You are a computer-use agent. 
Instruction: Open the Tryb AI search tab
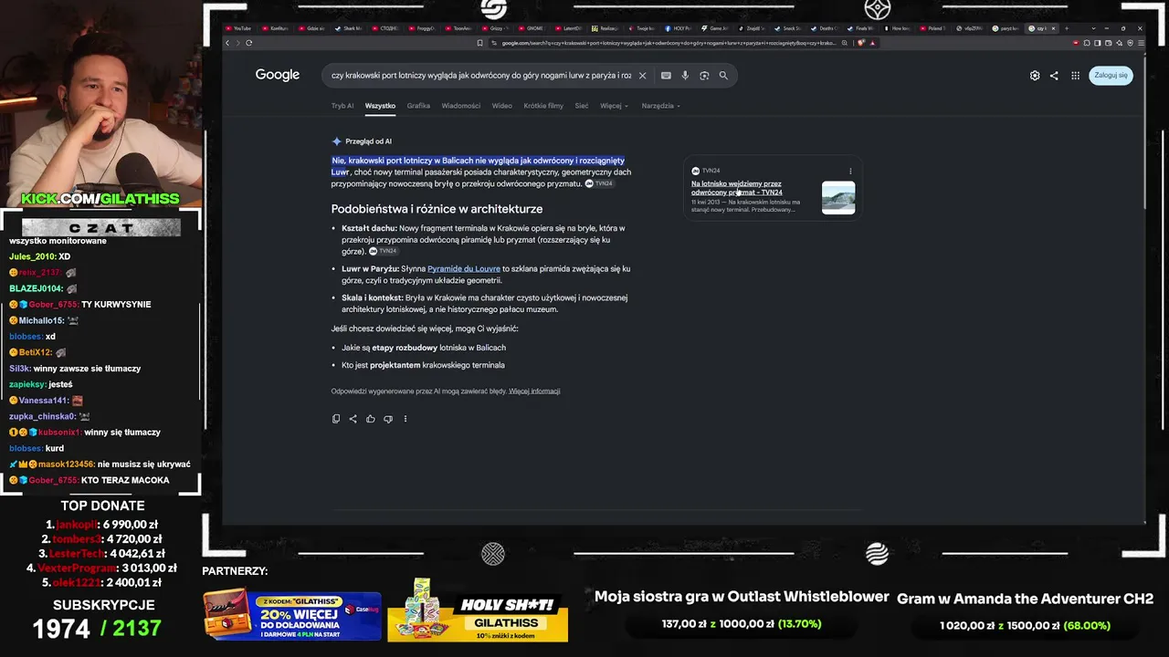tap(342, 106)
